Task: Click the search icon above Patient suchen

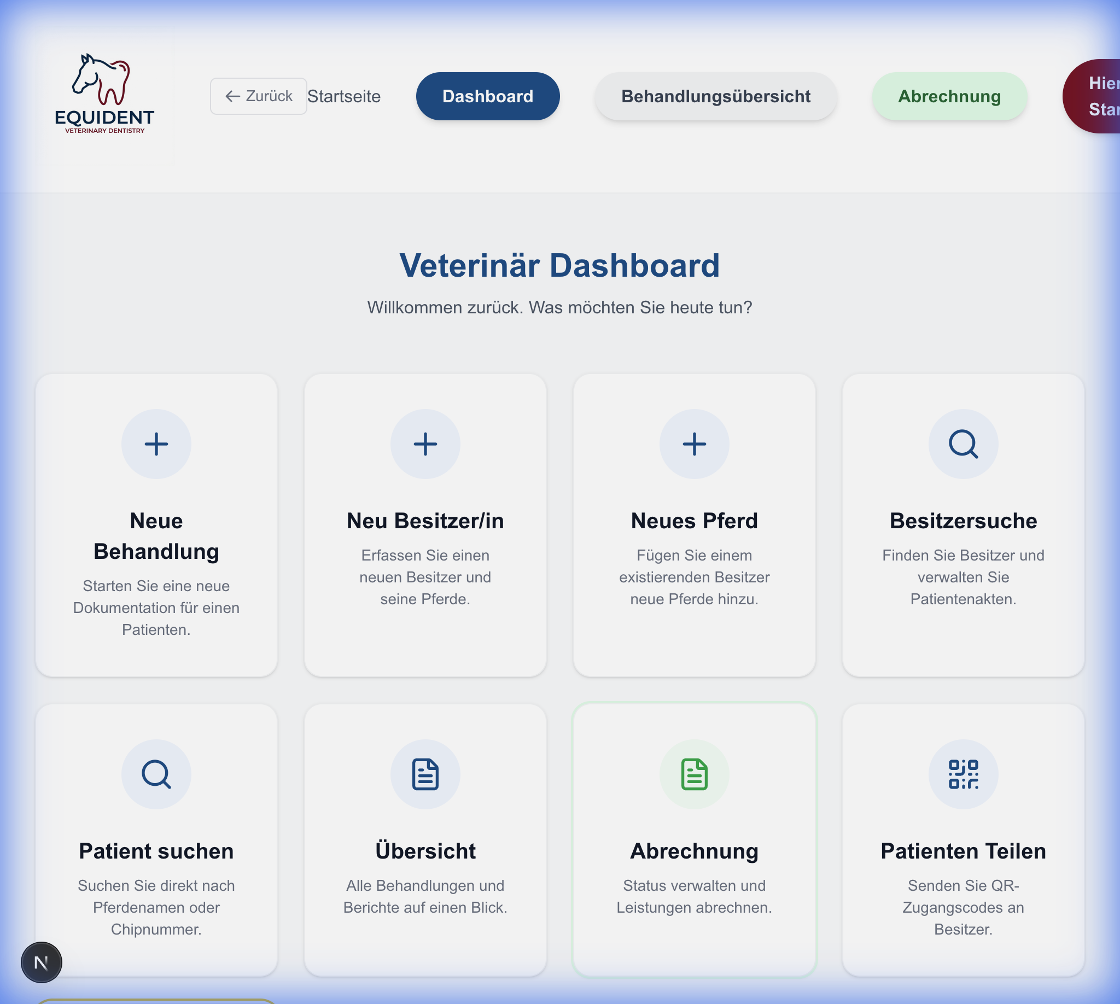Action: [156, 774]
